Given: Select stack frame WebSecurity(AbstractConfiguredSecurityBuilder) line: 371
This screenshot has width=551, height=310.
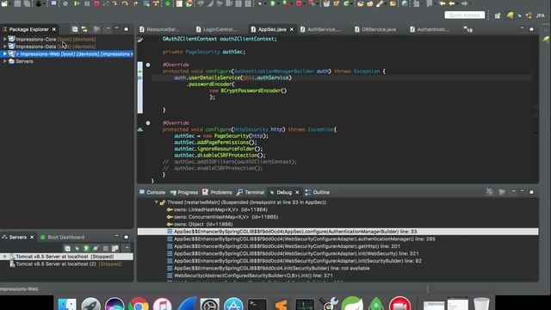Looking at the screenshot, I should 250,276.
